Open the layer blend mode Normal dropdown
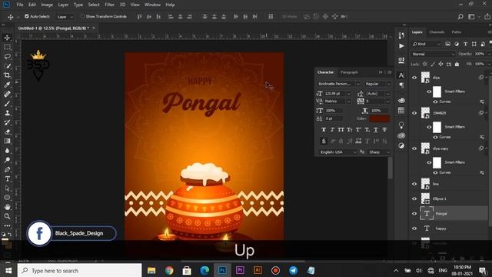 tap(434, 55)
